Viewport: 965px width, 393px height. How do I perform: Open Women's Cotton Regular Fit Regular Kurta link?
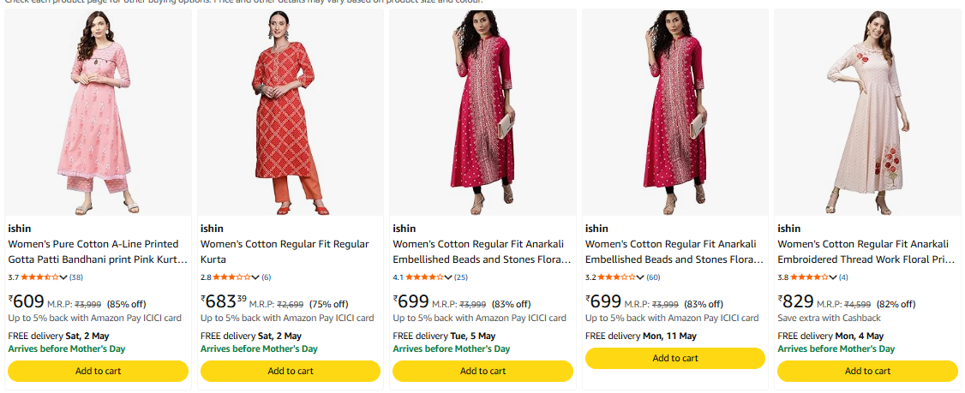(x=285, y=244)
